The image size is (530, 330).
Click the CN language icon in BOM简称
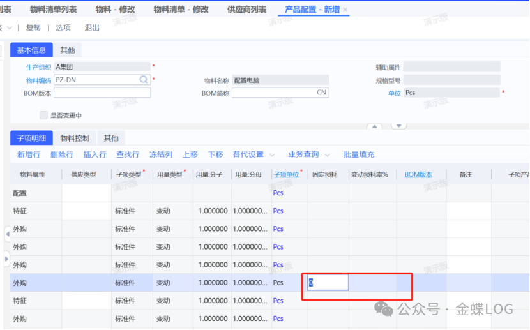pos(321,93)
